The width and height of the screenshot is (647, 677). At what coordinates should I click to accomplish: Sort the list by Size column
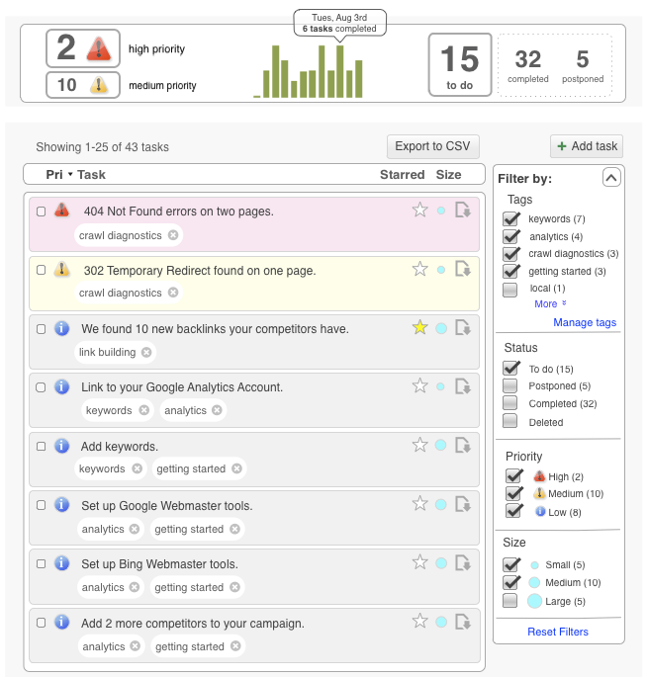pyautogui.click(x=448, y=175)
